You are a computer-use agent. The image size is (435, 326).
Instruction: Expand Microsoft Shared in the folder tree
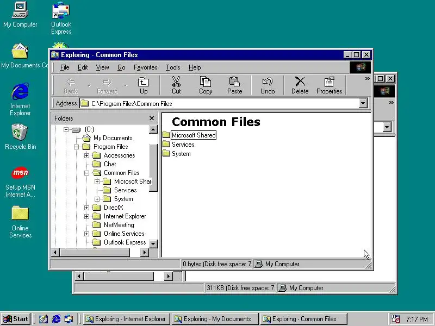pyautogui.click(x=97, y=182)
